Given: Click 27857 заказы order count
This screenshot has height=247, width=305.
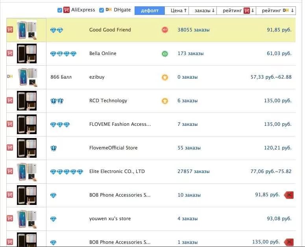Looking at the screenshot, I should 194,171.
